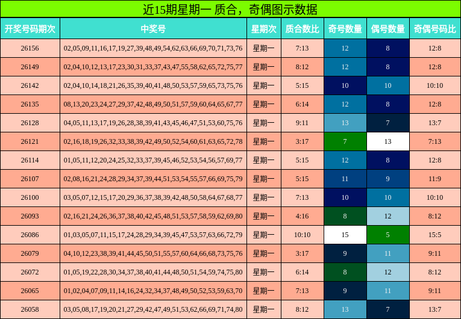Click winning numbers of issue 26121

pos(153,141)
